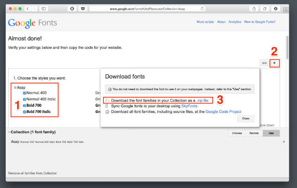
Task: Open the Google Code Project link
Action: click(x=223, y=112)
